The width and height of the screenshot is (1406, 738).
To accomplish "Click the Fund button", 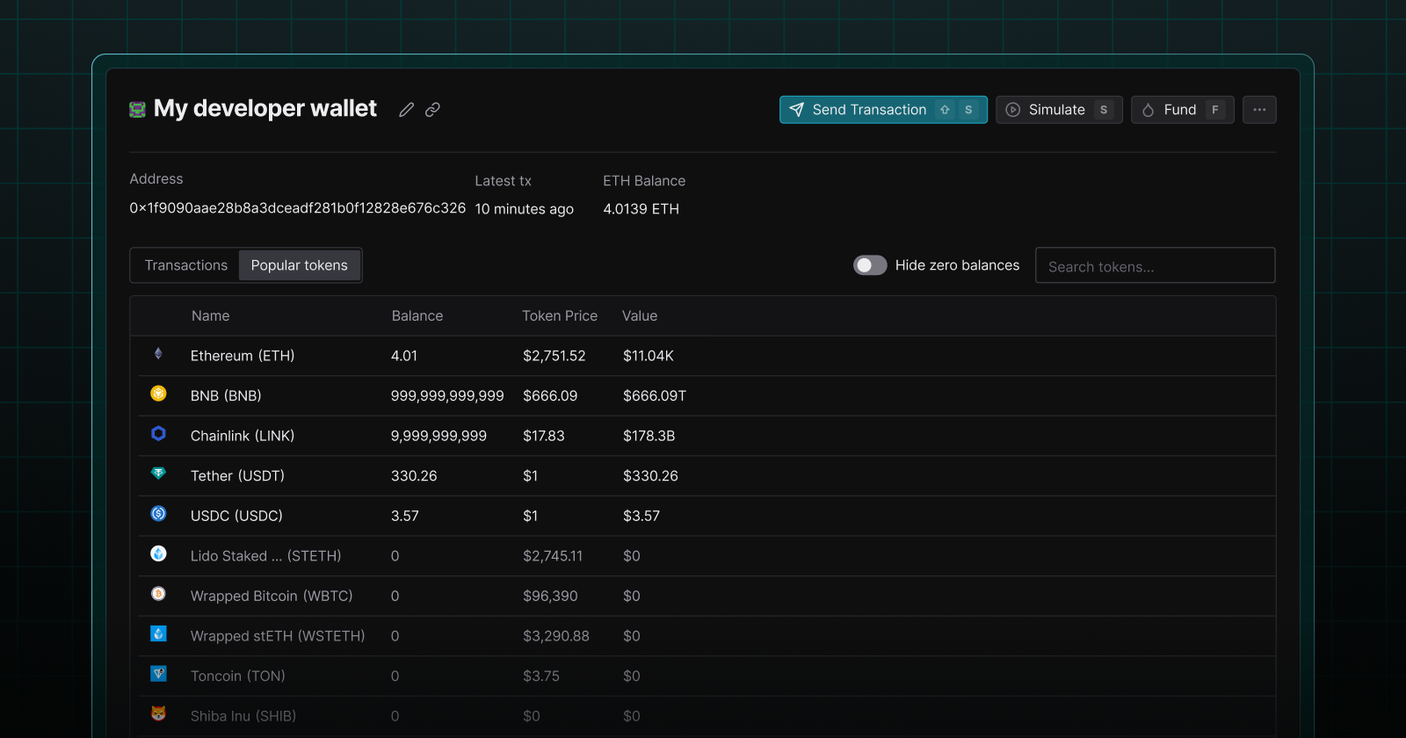I will [1182, 110].
